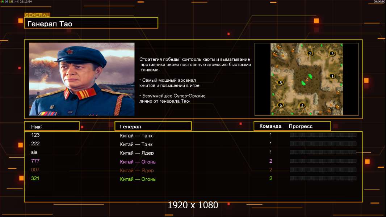Click team number 1 of player sis
386x217 pixels.
pyautogui.click(x=270, y=152)
